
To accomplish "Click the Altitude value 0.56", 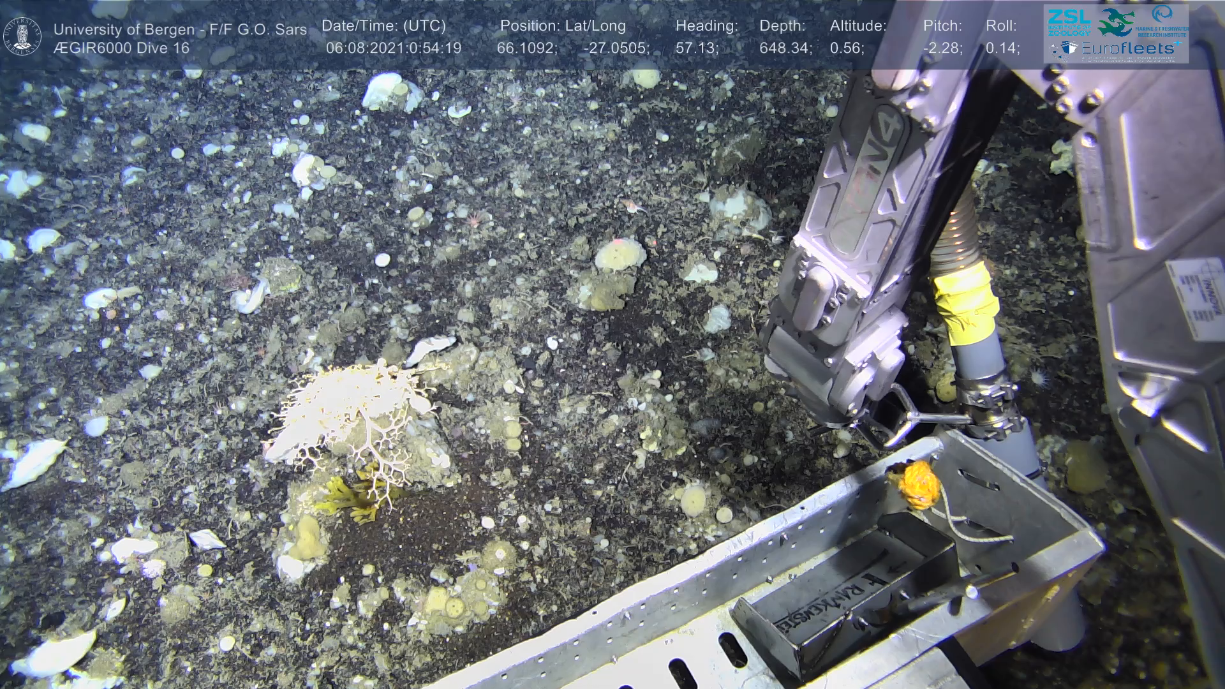I will point(847,48).
